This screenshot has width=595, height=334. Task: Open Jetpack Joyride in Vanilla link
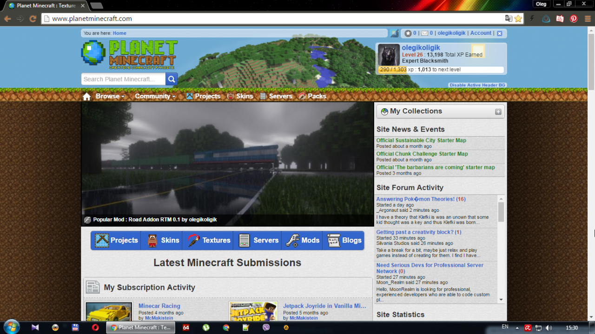(324, 306)
